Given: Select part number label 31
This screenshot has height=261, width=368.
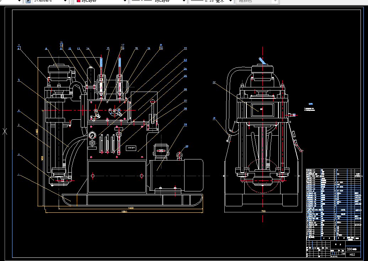Looking at the screenshot, I should pyautogui.click(x=214, y=118).
